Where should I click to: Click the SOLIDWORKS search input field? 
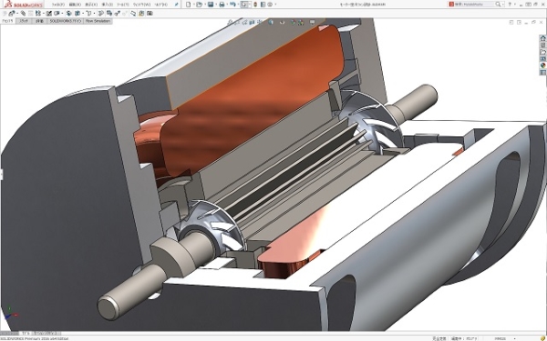click(473, 5)
